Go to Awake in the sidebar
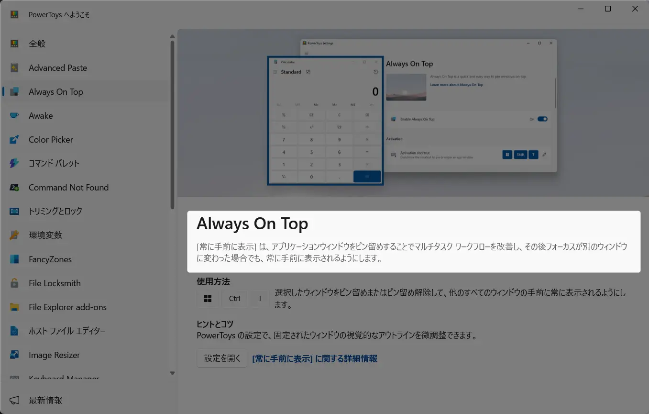 [85, 115]
